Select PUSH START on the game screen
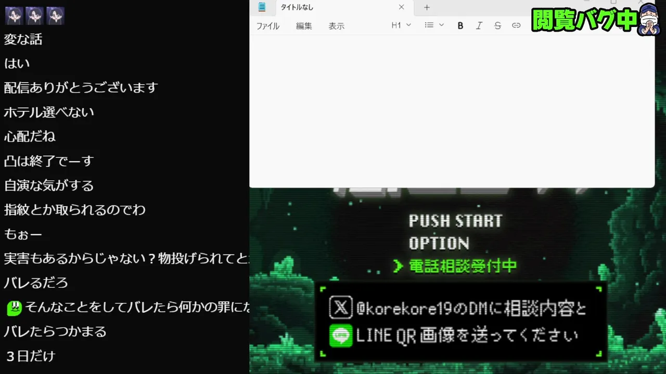Image resolution: width=666 pixels, height=374 pixels. [x=455, y=221]
